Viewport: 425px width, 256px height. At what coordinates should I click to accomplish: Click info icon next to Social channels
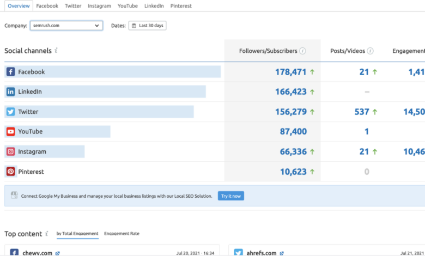(x=56, y=51)
